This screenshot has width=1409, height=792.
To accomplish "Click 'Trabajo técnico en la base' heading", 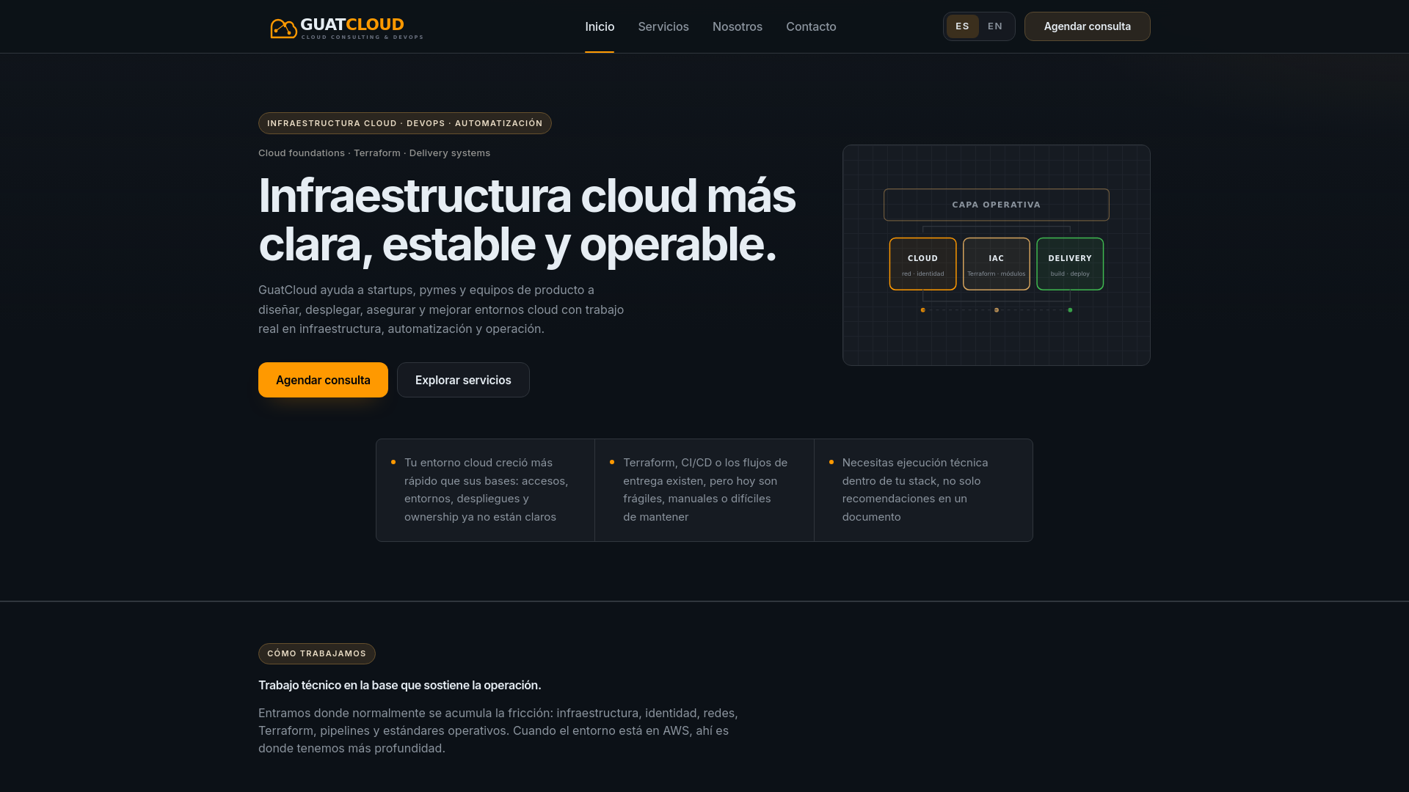I will pyautogui.click(x=399, y=685).
